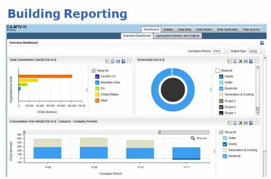Maximize the Emission panel
Viewport: 271px width, 179px height.
(x=257, y=61)
